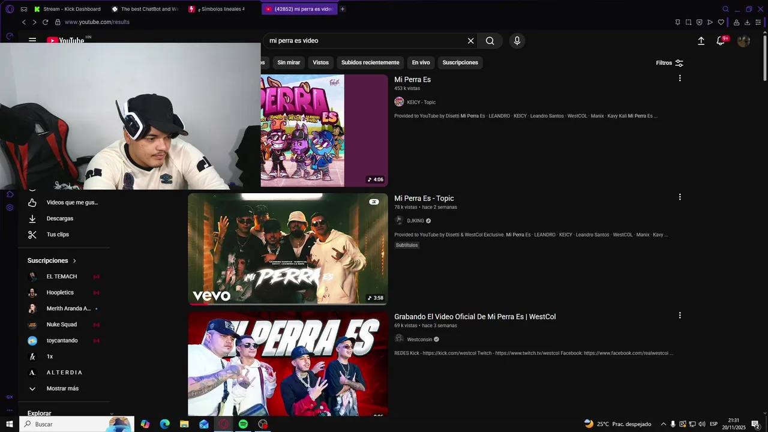768x432 pixels.
Task: Open options for Grabando El Video Oficial
Action: coord(680,315)
